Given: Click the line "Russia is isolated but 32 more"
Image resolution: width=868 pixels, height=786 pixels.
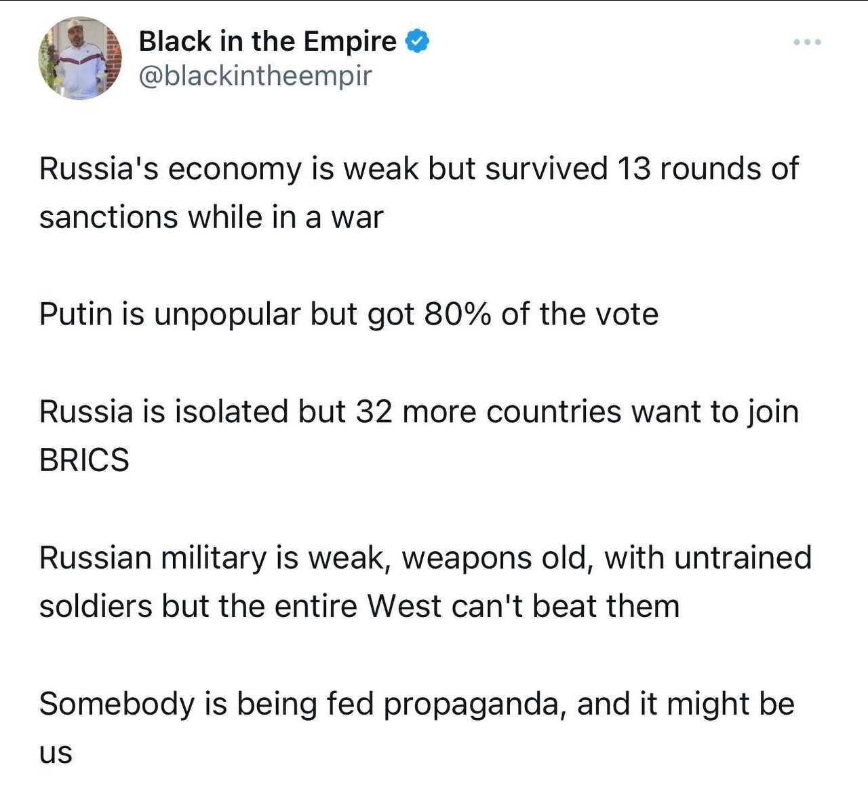Looking at the screenshot, I should 418,412.
